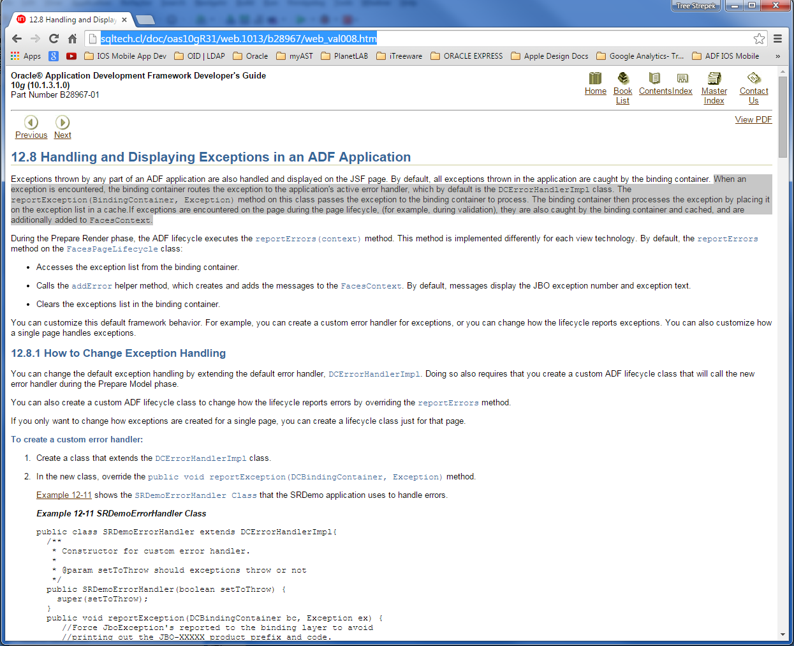Open the iTreeware bookmark folder
Image resolution: width=794 pixels, height=646 pixels.
pyautogui.click(x=399, y=56)
